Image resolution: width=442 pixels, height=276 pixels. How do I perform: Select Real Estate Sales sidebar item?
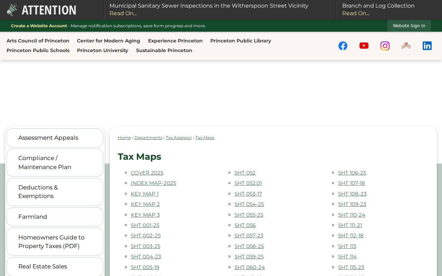[x=55, y=266]
